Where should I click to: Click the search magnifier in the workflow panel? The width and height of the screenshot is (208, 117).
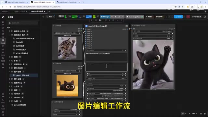[x=10, y=23]
